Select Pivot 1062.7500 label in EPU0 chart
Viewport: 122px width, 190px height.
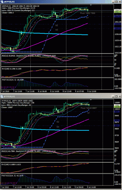pos(88,13)
